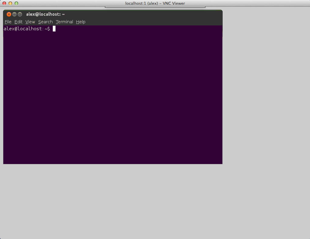Click the terminal's minimize icon

[14, 14]
